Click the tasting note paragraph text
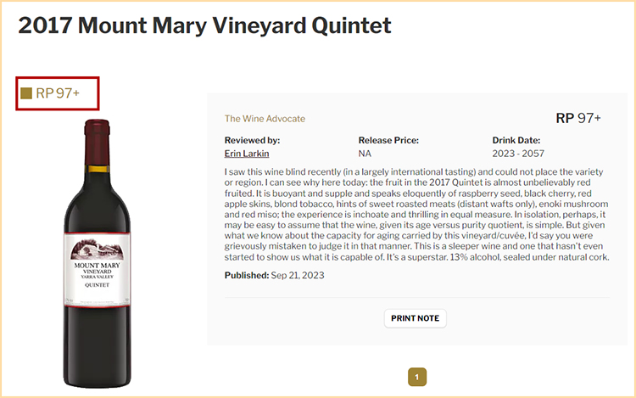The width and height of the screenshot is (636, 398). [x=416, y=216]
